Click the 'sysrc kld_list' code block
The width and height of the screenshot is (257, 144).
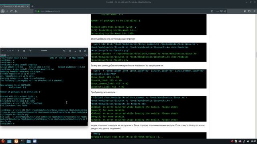[x=149, y=52]
